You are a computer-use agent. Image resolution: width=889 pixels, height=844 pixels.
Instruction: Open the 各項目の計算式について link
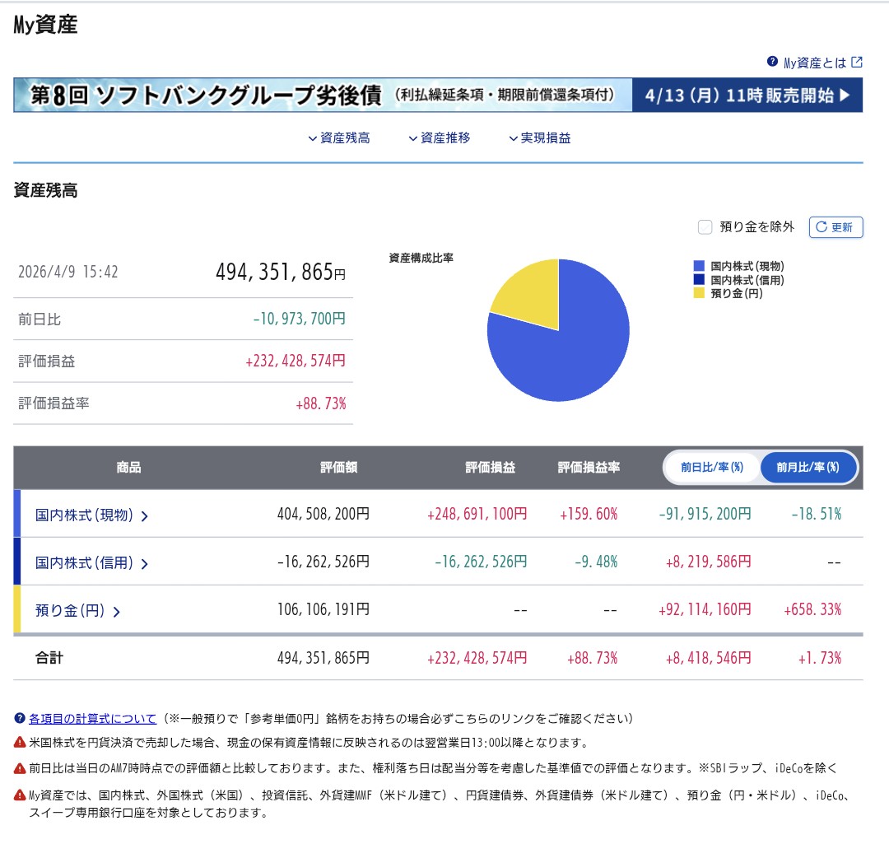[91, 716]
